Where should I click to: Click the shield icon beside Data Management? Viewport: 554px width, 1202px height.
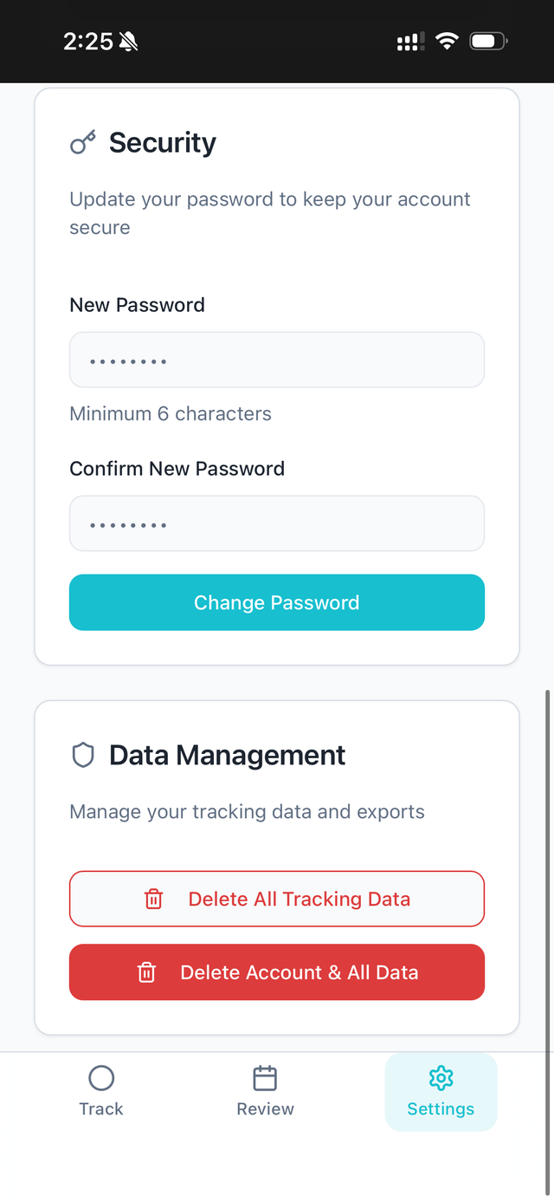point(82,754)
